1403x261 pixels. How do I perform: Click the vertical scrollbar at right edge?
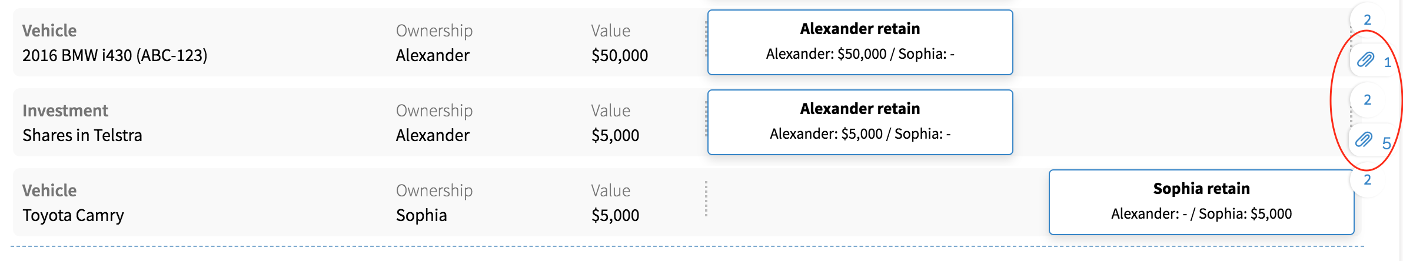(x=1401, y=130)
